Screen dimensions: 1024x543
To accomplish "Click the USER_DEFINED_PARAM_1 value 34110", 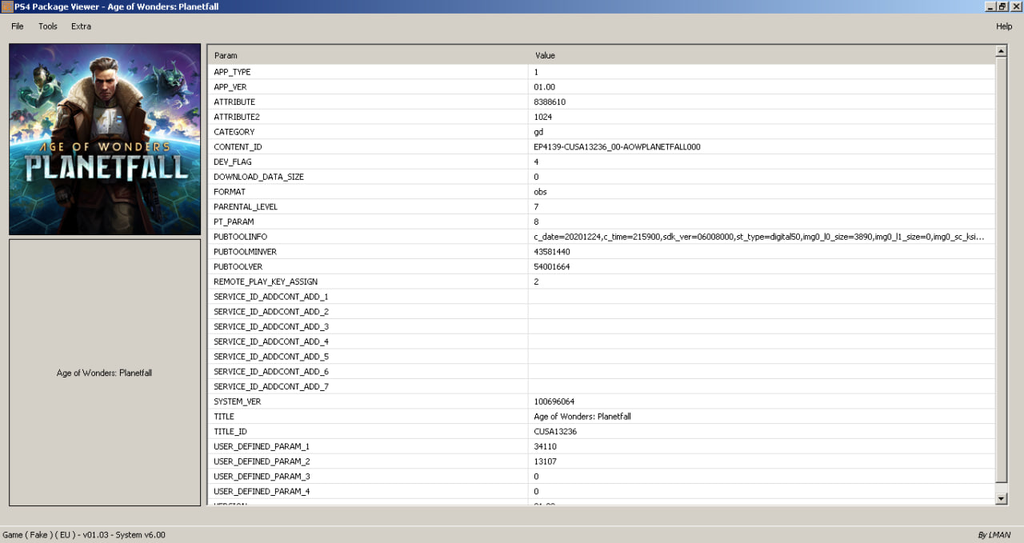I will 545,446.
